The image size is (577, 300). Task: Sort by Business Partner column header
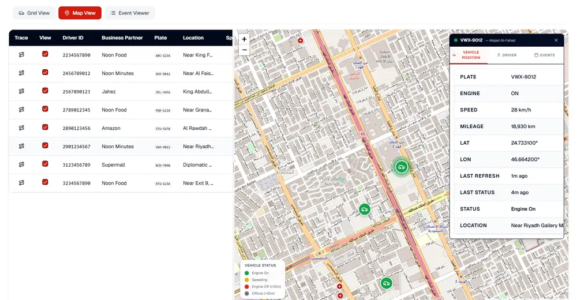click(122, 37)
